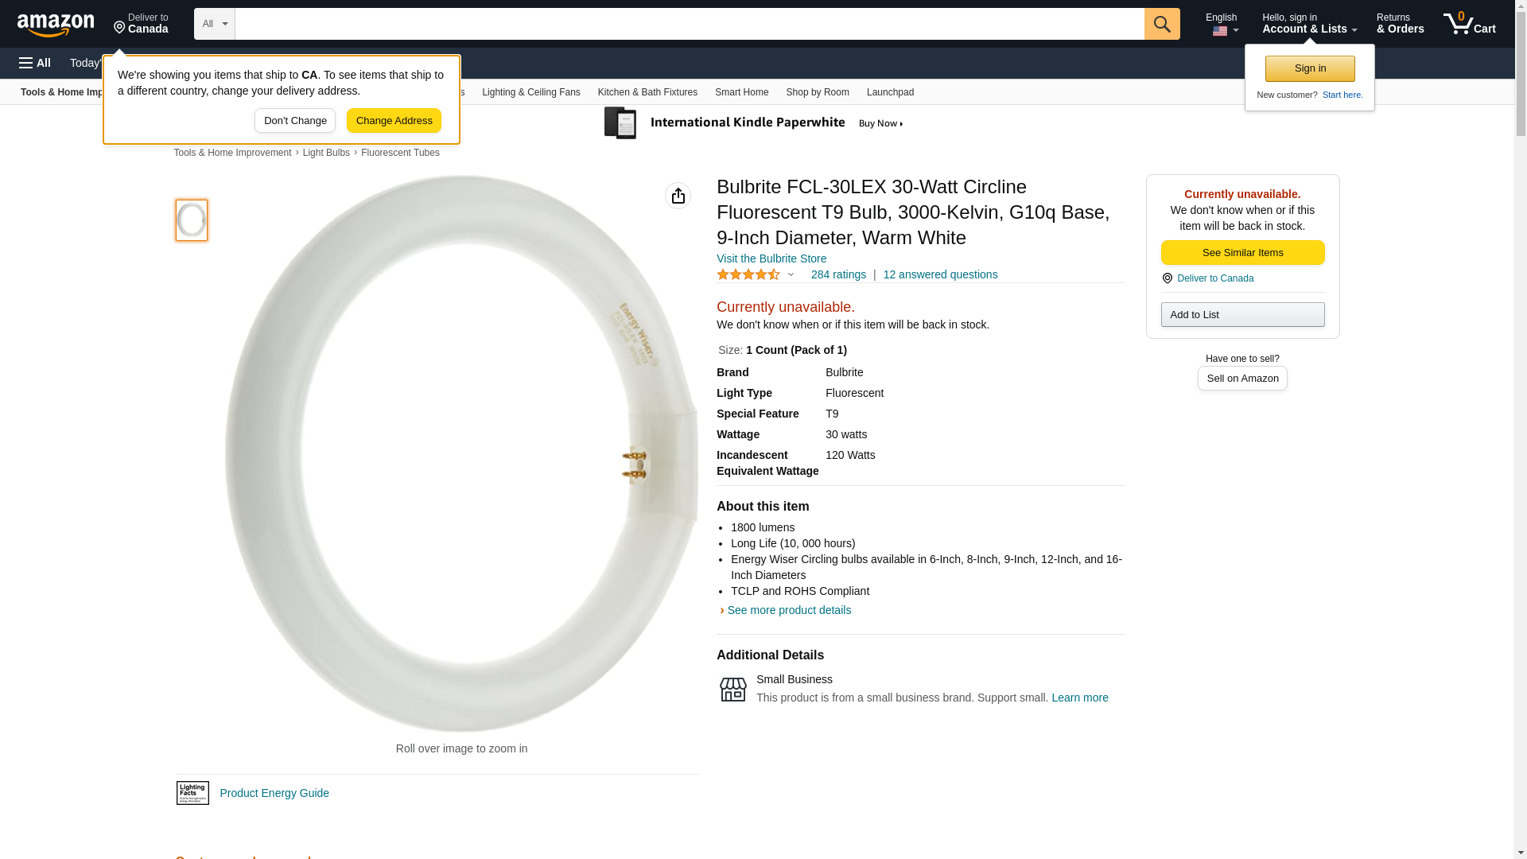
Task: Expand the rating breakdown chevron
Action: 791,274
